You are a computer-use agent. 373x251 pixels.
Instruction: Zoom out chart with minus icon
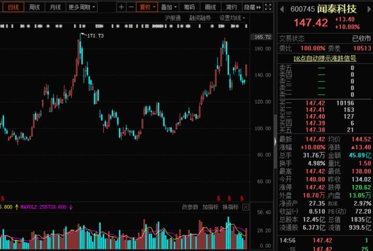pos(131,7)
